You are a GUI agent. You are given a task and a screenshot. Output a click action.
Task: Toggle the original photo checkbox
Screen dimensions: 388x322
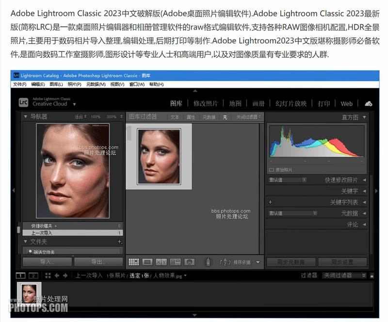pyautogui.click(x=272, y=170)
